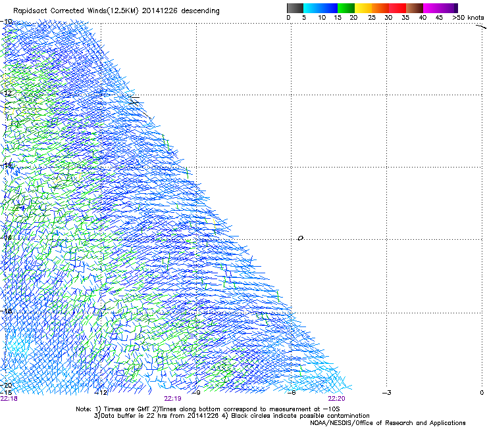Select the date "20141226" in the title
This screenshot has width=487, height=427.
(x=159, y=11)
